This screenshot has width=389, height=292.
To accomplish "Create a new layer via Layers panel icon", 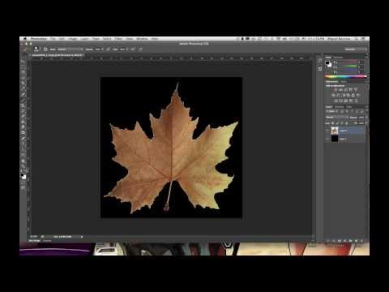I will pos(357,241).
